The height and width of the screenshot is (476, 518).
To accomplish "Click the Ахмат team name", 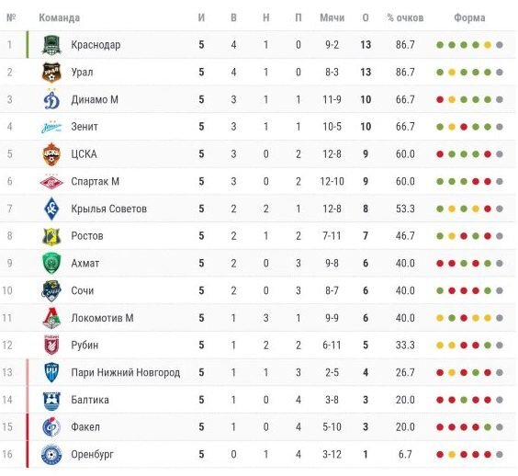I will point(85,264).
